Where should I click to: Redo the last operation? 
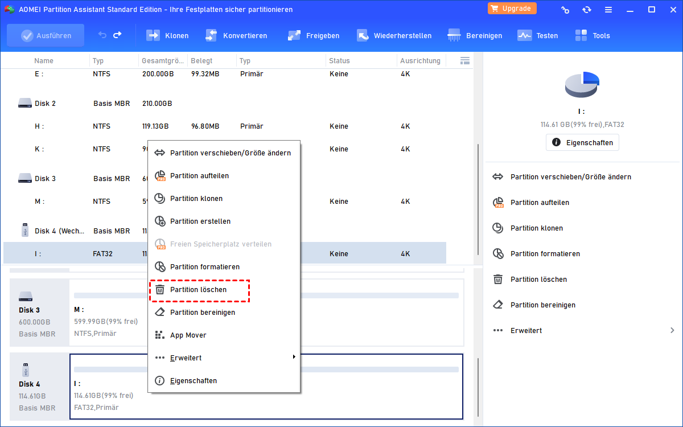point(117,35)
